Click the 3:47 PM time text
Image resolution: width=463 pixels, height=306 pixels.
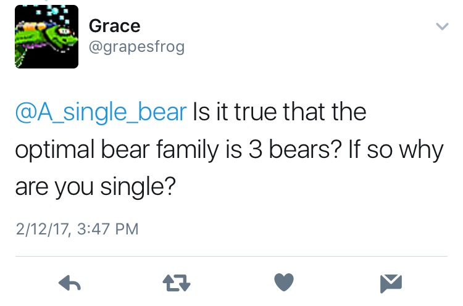104,229
